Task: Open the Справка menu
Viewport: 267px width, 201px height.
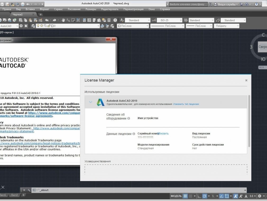Action: (x=165, y=9)
